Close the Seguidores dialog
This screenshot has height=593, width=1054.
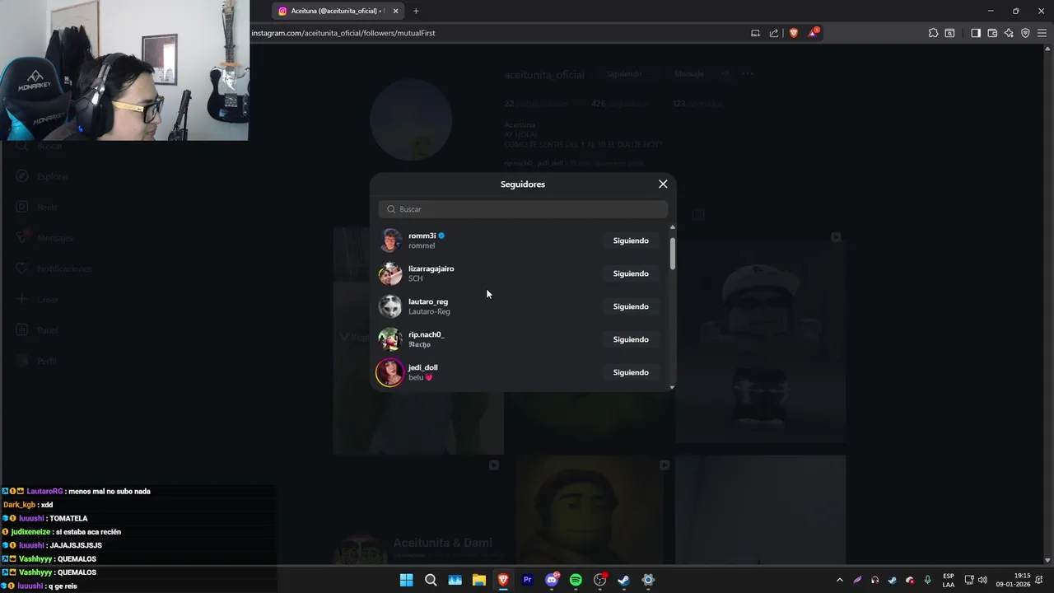[663, 184]
